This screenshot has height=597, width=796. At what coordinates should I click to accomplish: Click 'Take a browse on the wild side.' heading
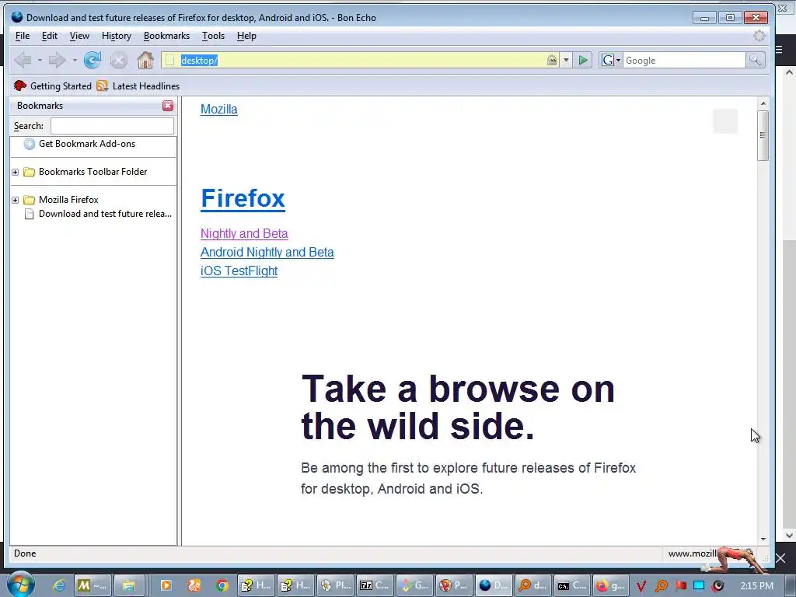458,407
